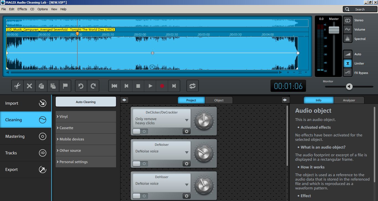Open the Export section
This screenshot has height=201, width=378.
(25, 170)
